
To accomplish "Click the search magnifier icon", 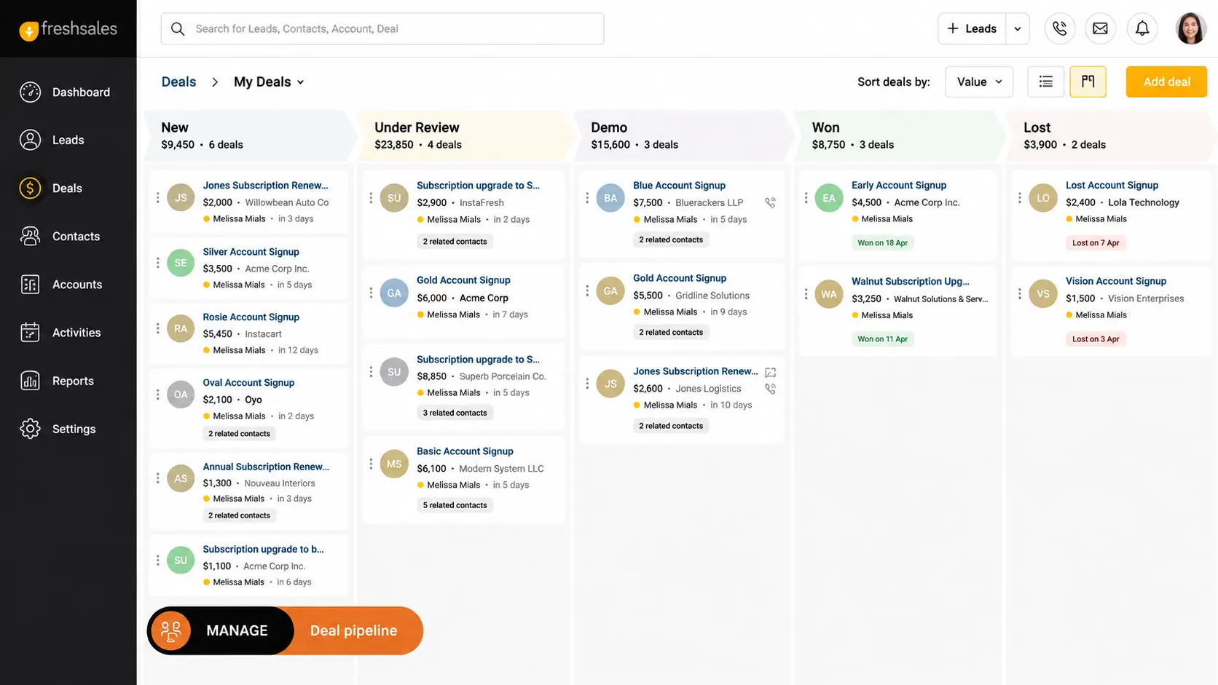I will (x=178, y=29).
